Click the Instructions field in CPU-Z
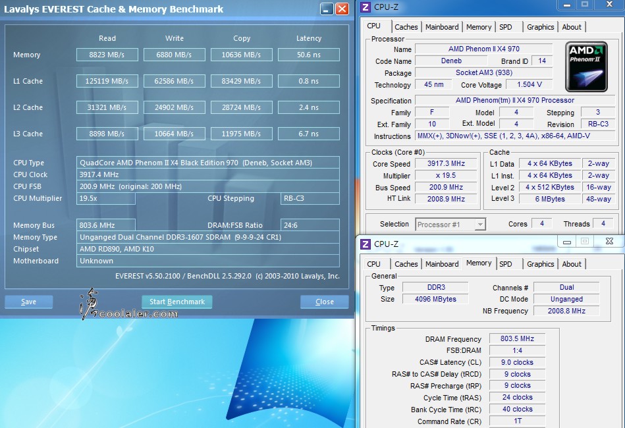Viewport: 625px width, 428px height. [x=515, y=136]
